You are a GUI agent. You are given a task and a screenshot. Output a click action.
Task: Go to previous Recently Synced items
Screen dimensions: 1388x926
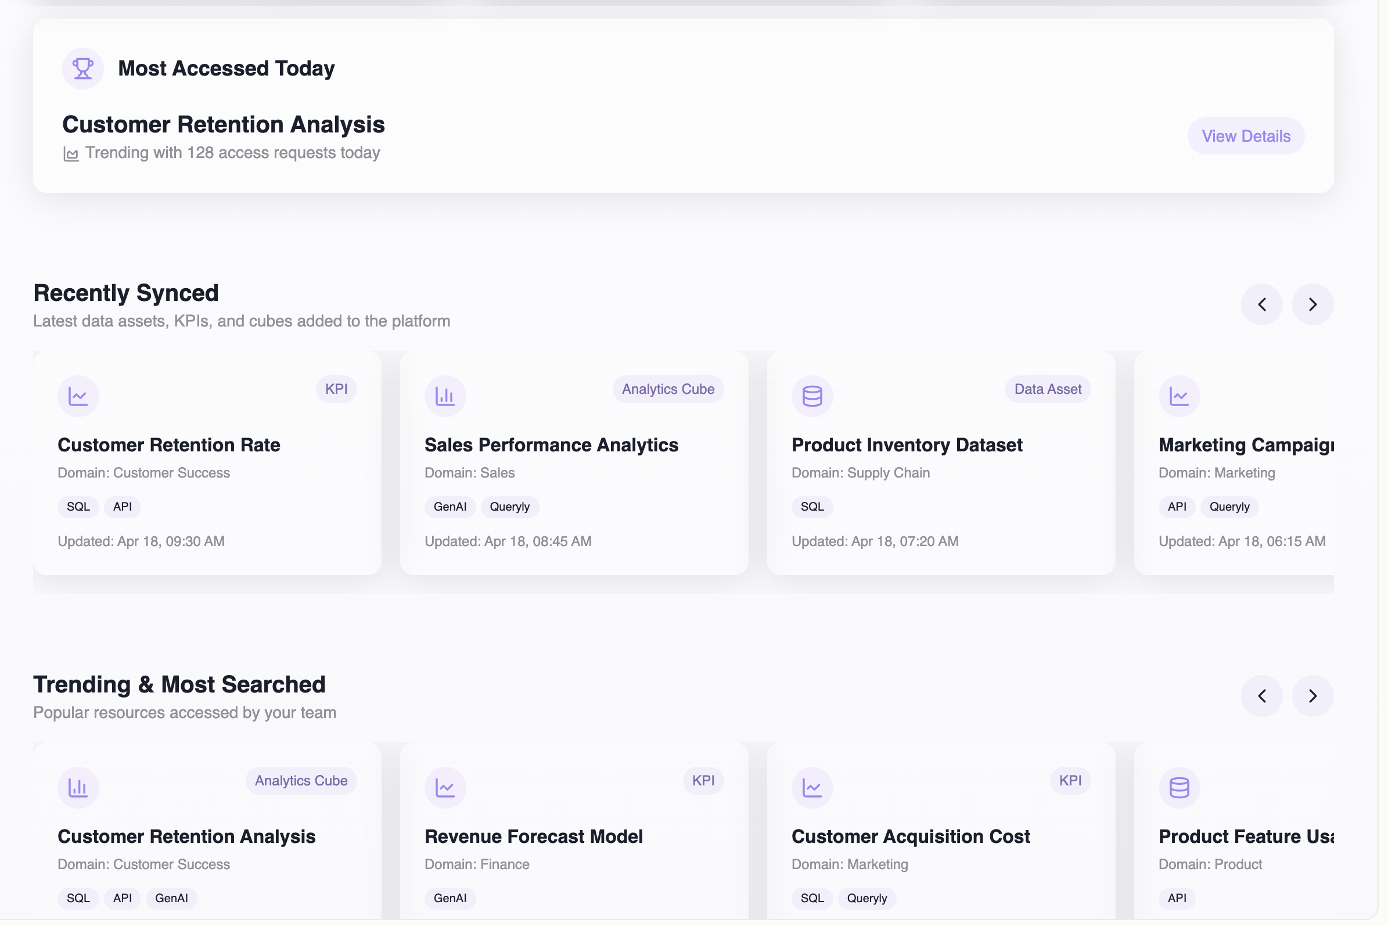point(1261,305)
